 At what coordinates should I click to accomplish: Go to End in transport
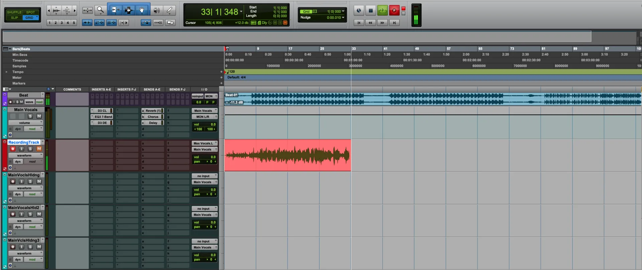coord(394,23)
